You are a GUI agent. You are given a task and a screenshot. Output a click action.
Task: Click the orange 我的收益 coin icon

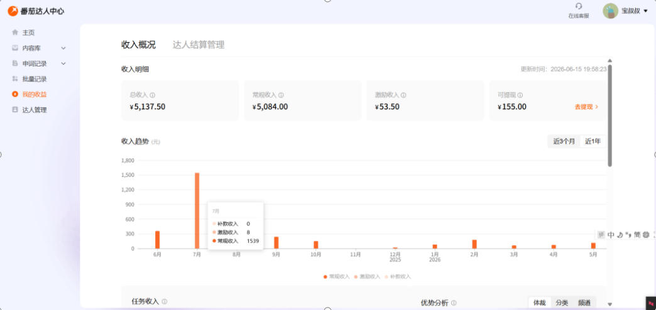[15, 94]
